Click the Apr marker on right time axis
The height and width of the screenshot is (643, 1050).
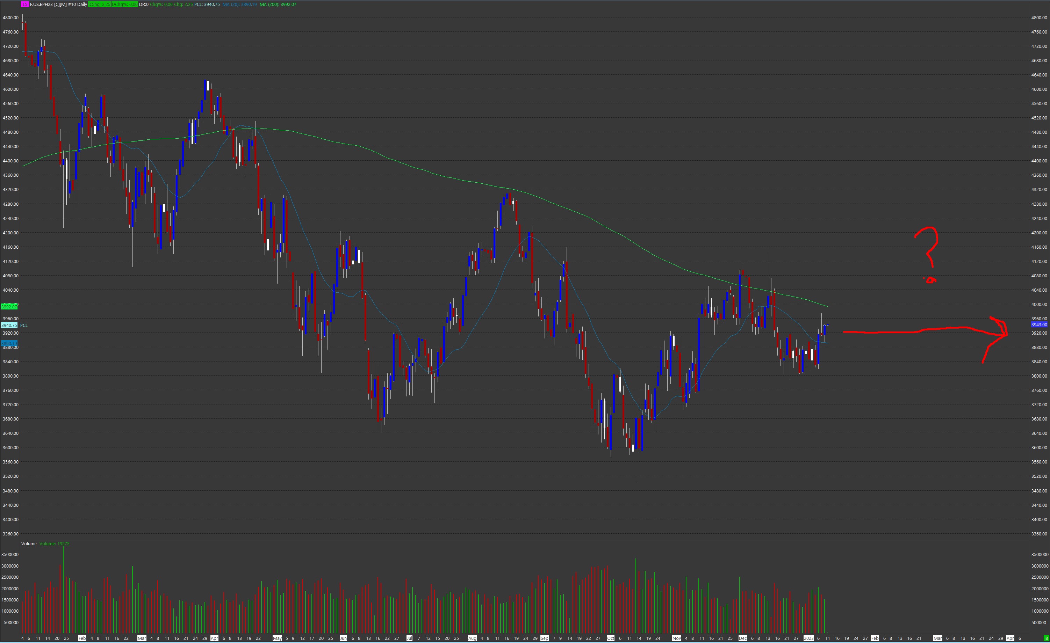[1010, 638]
